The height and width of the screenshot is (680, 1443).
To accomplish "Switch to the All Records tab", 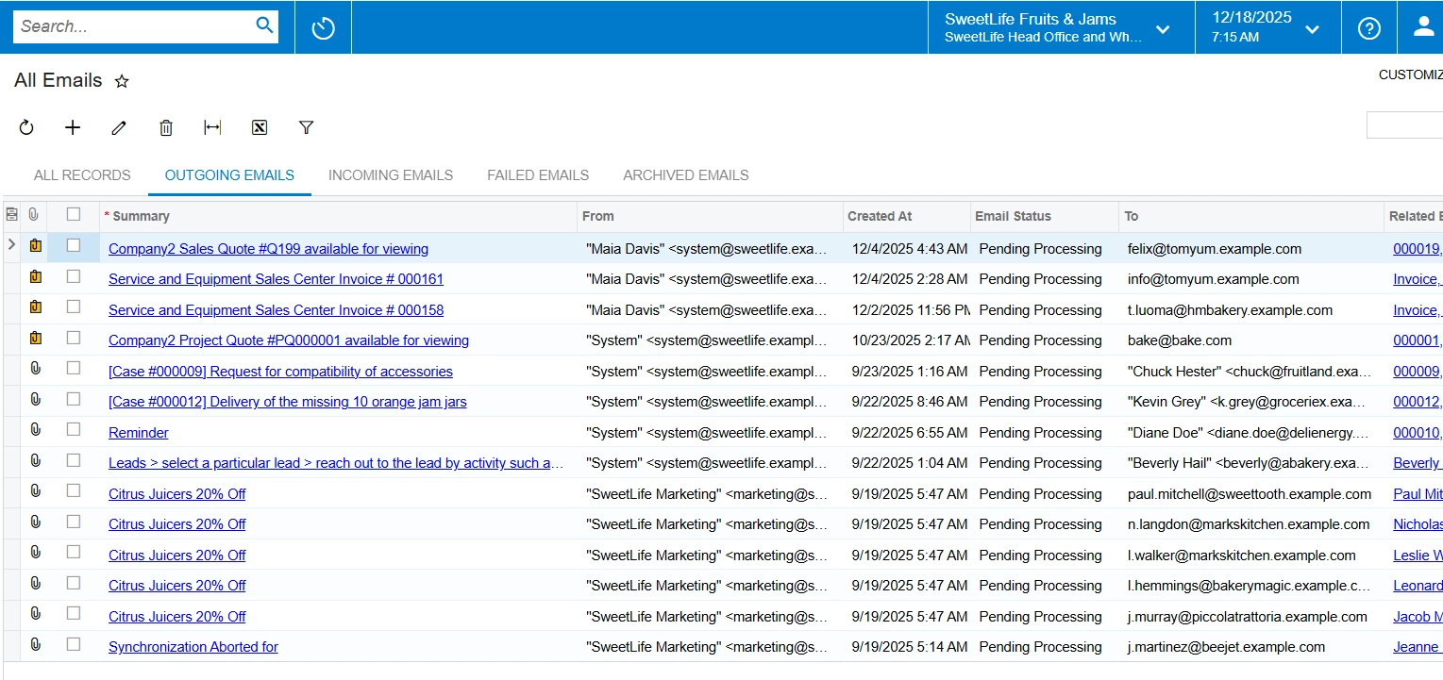I will [x=82, y=175].
